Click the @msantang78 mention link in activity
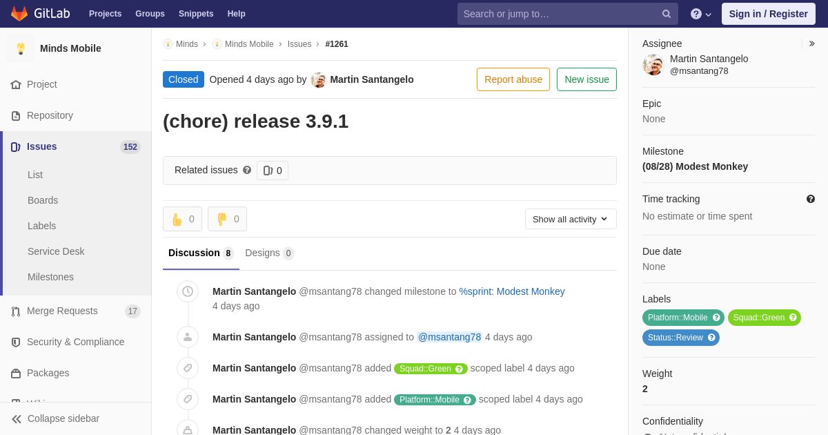Viewport: 828px width, 435px height. 449,337
